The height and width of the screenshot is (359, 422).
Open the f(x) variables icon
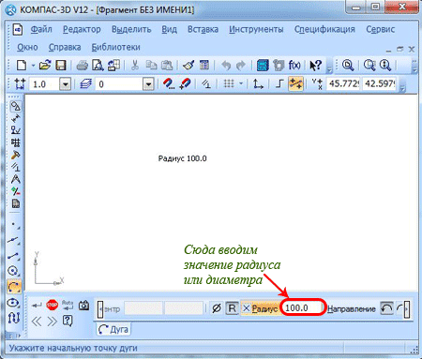(x=294, y=66)
